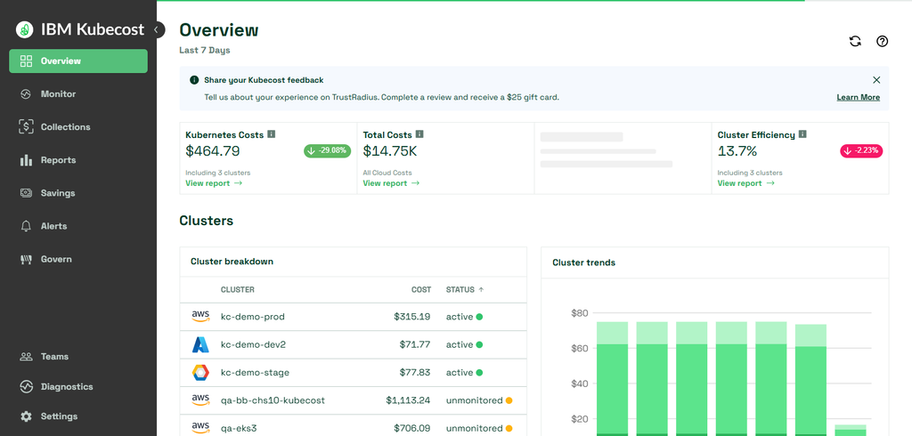Click the -29.08% change badge

(327, 150)
